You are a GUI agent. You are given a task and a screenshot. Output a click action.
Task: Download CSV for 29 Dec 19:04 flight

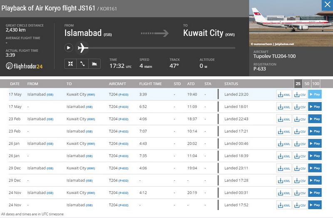[300, 168]
